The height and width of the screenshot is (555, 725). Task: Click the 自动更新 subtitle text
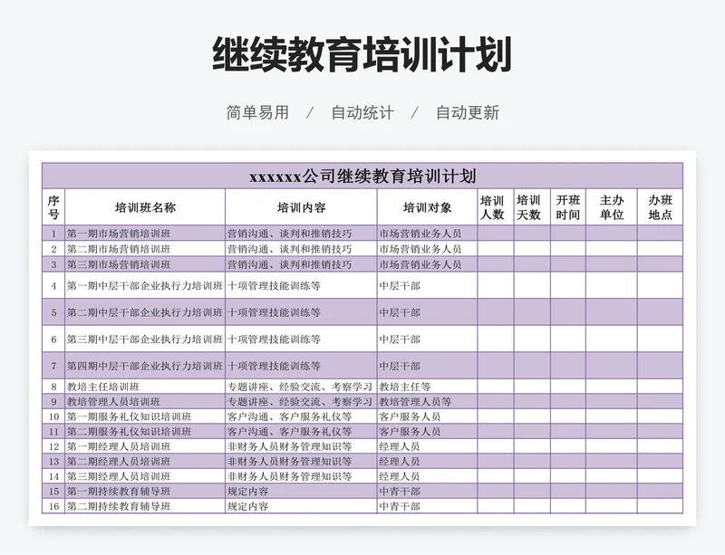pos(468,112)
